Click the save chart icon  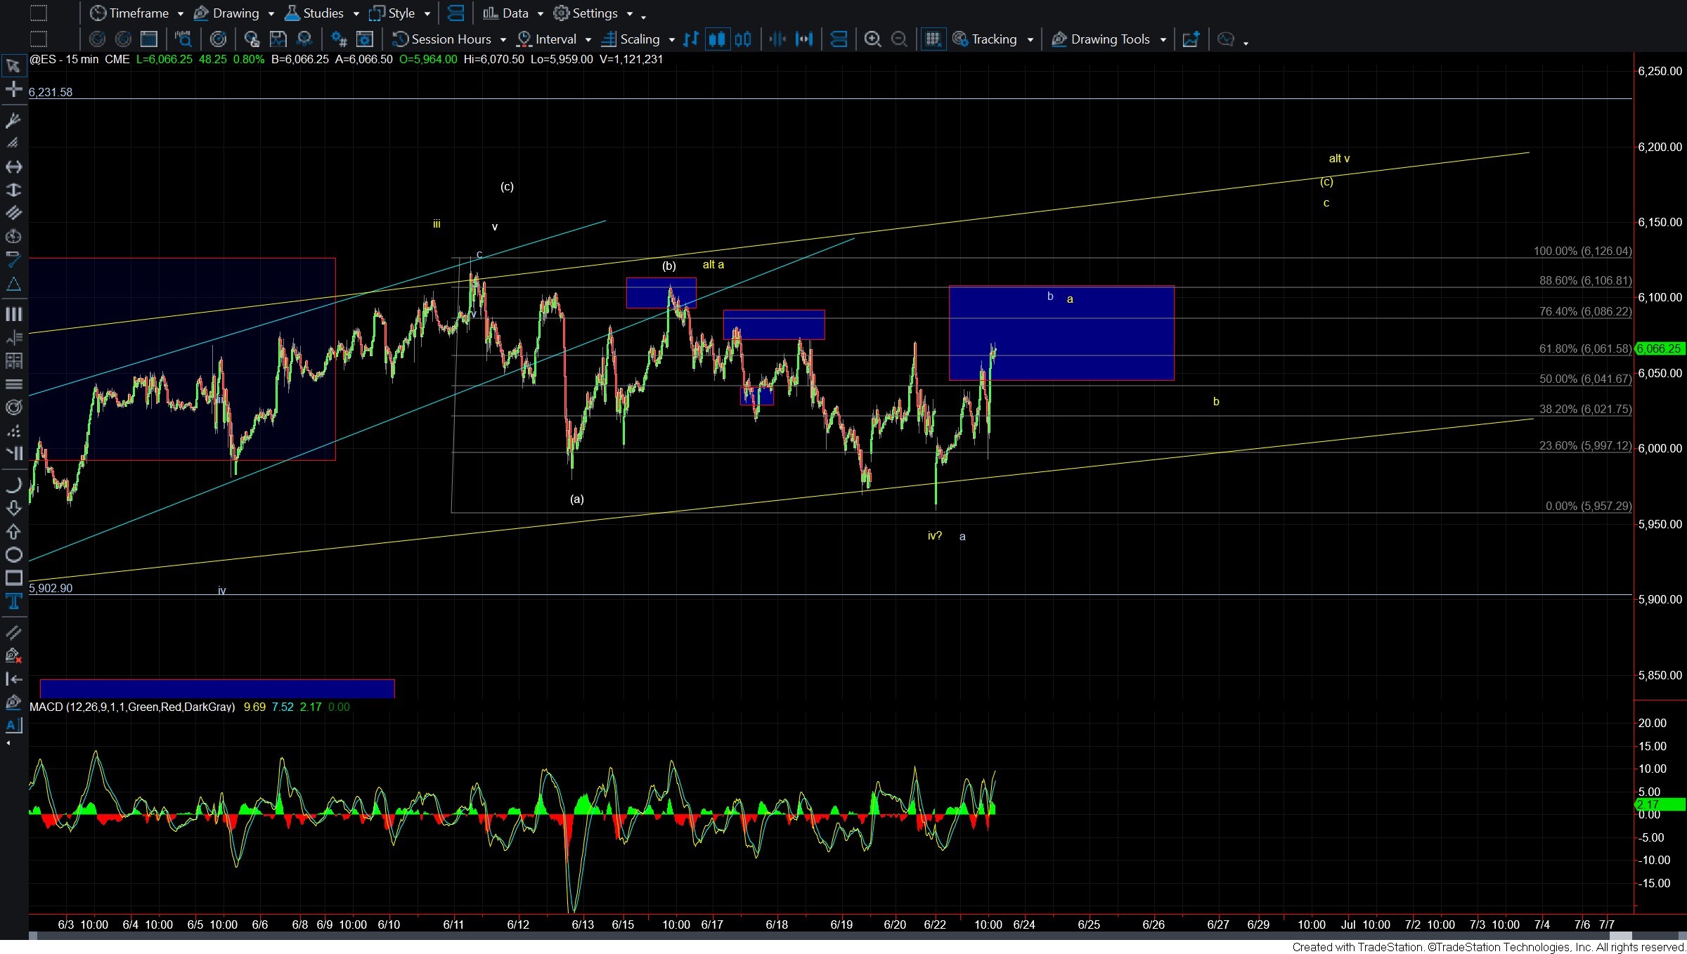pos(278,39)
